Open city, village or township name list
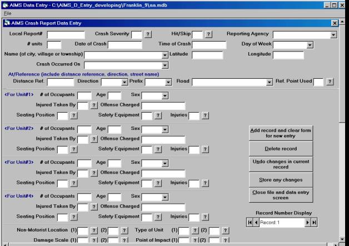 coord(164,55)
